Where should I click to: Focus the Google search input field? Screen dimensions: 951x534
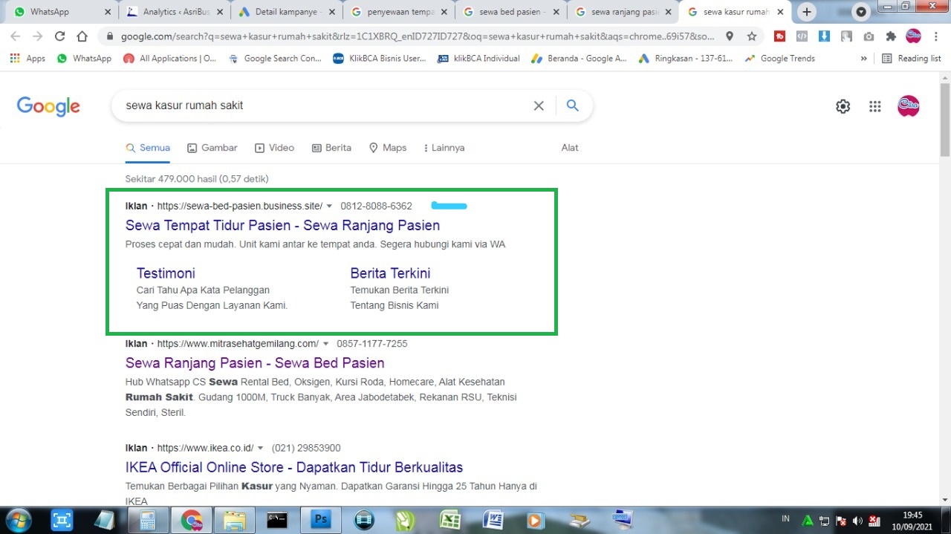click(x=325, y=106)
